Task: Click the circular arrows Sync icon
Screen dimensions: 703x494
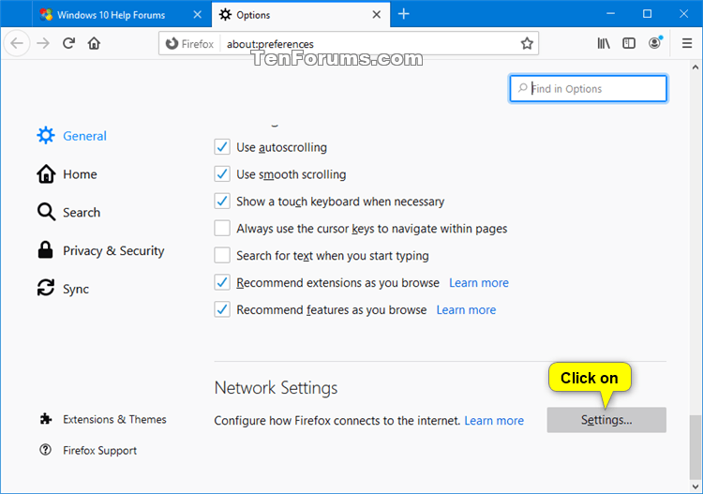Action: pyautogui.click(x=46, y=288)
